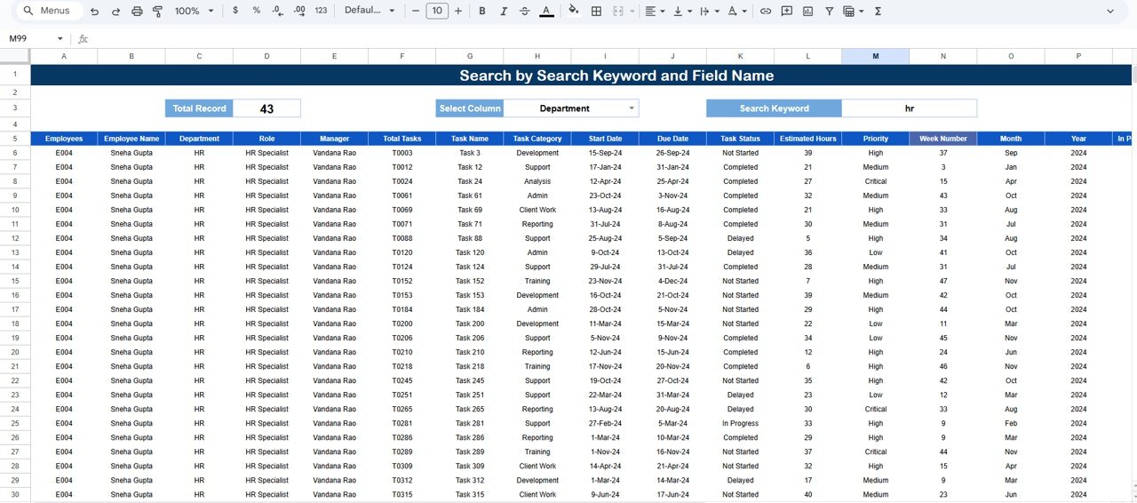Click the Insert chart icon
Screen dimensions: 1137x503
[x=808, y=12]
